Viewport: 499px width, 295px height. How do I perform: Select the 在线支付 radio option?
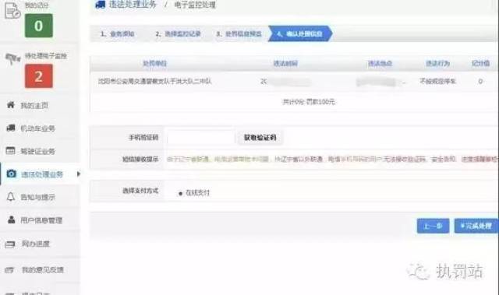180,193
